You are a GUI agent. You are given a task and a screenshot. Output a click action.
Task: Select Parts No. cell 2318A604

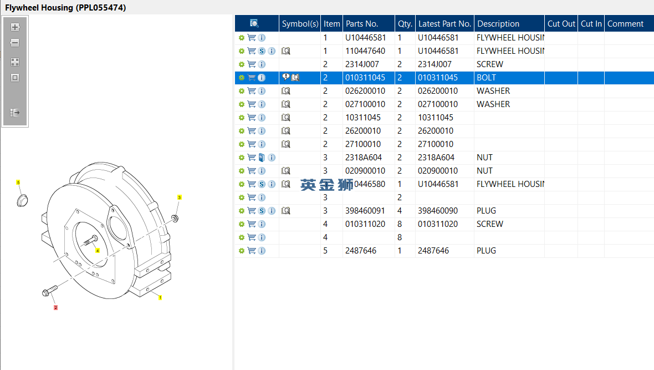369,158
